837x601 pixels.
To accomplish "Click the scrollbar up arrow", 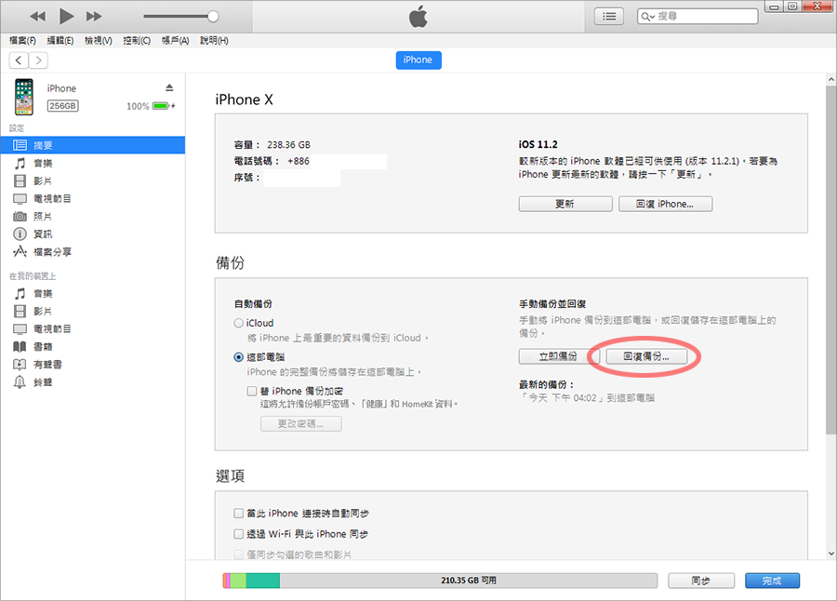I will pos(831,80).
